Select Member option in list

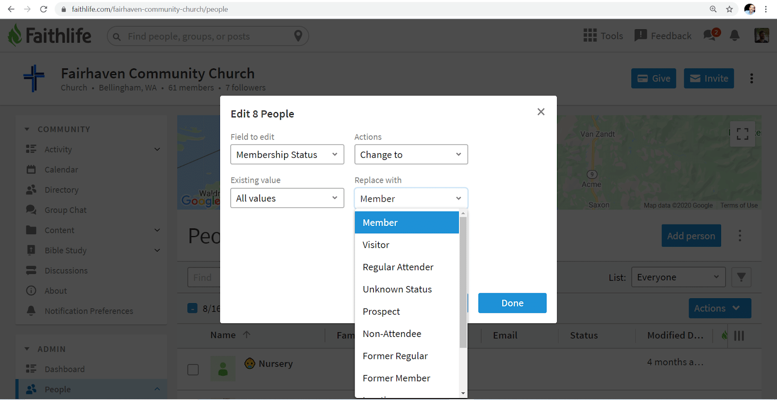[x=407, y=223]
